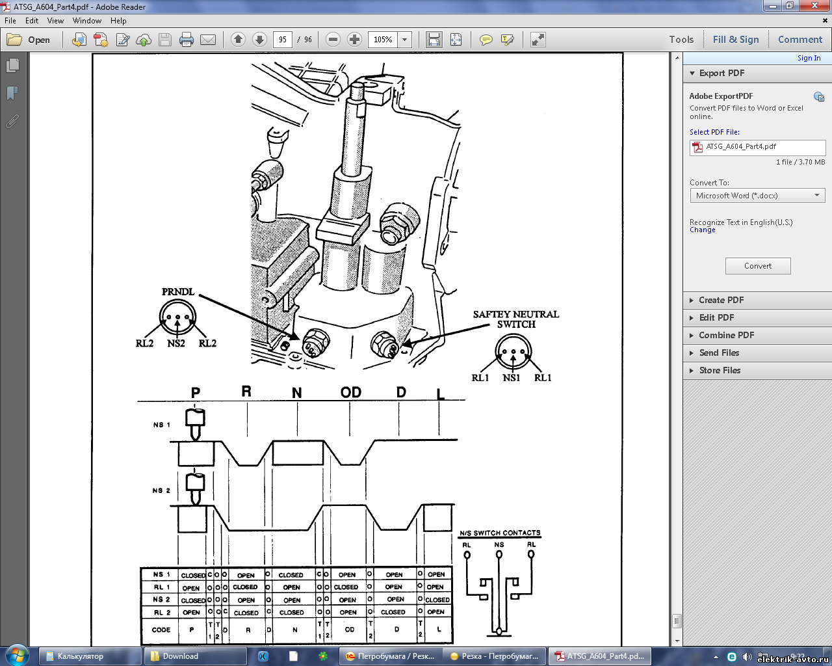Add a sticky note comment
The height and width of the screenshot is (666, 832).
[x=486, y=40]
